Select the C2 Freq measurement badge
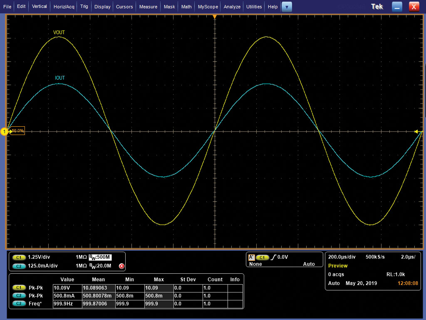The width and height of the screenshot is (426, 320). point(19,303)
